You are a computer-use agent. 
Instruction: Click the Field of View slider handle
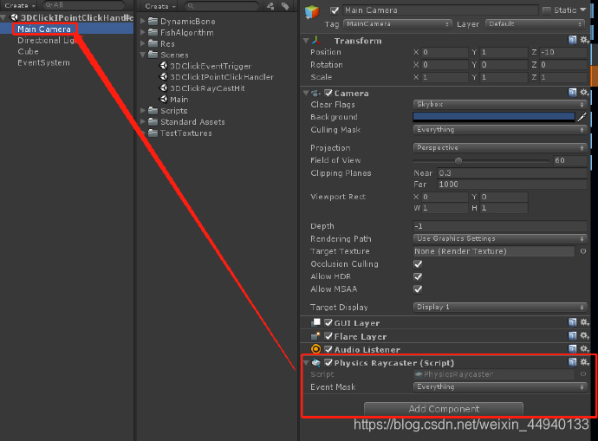point(458,160)
